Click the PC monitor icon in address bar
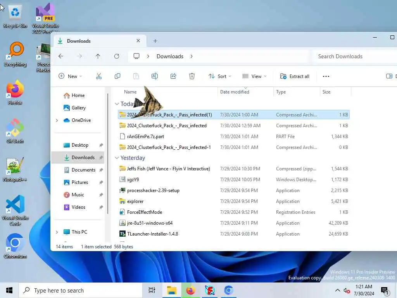397x298 pixels. click(x=136, y=56)
